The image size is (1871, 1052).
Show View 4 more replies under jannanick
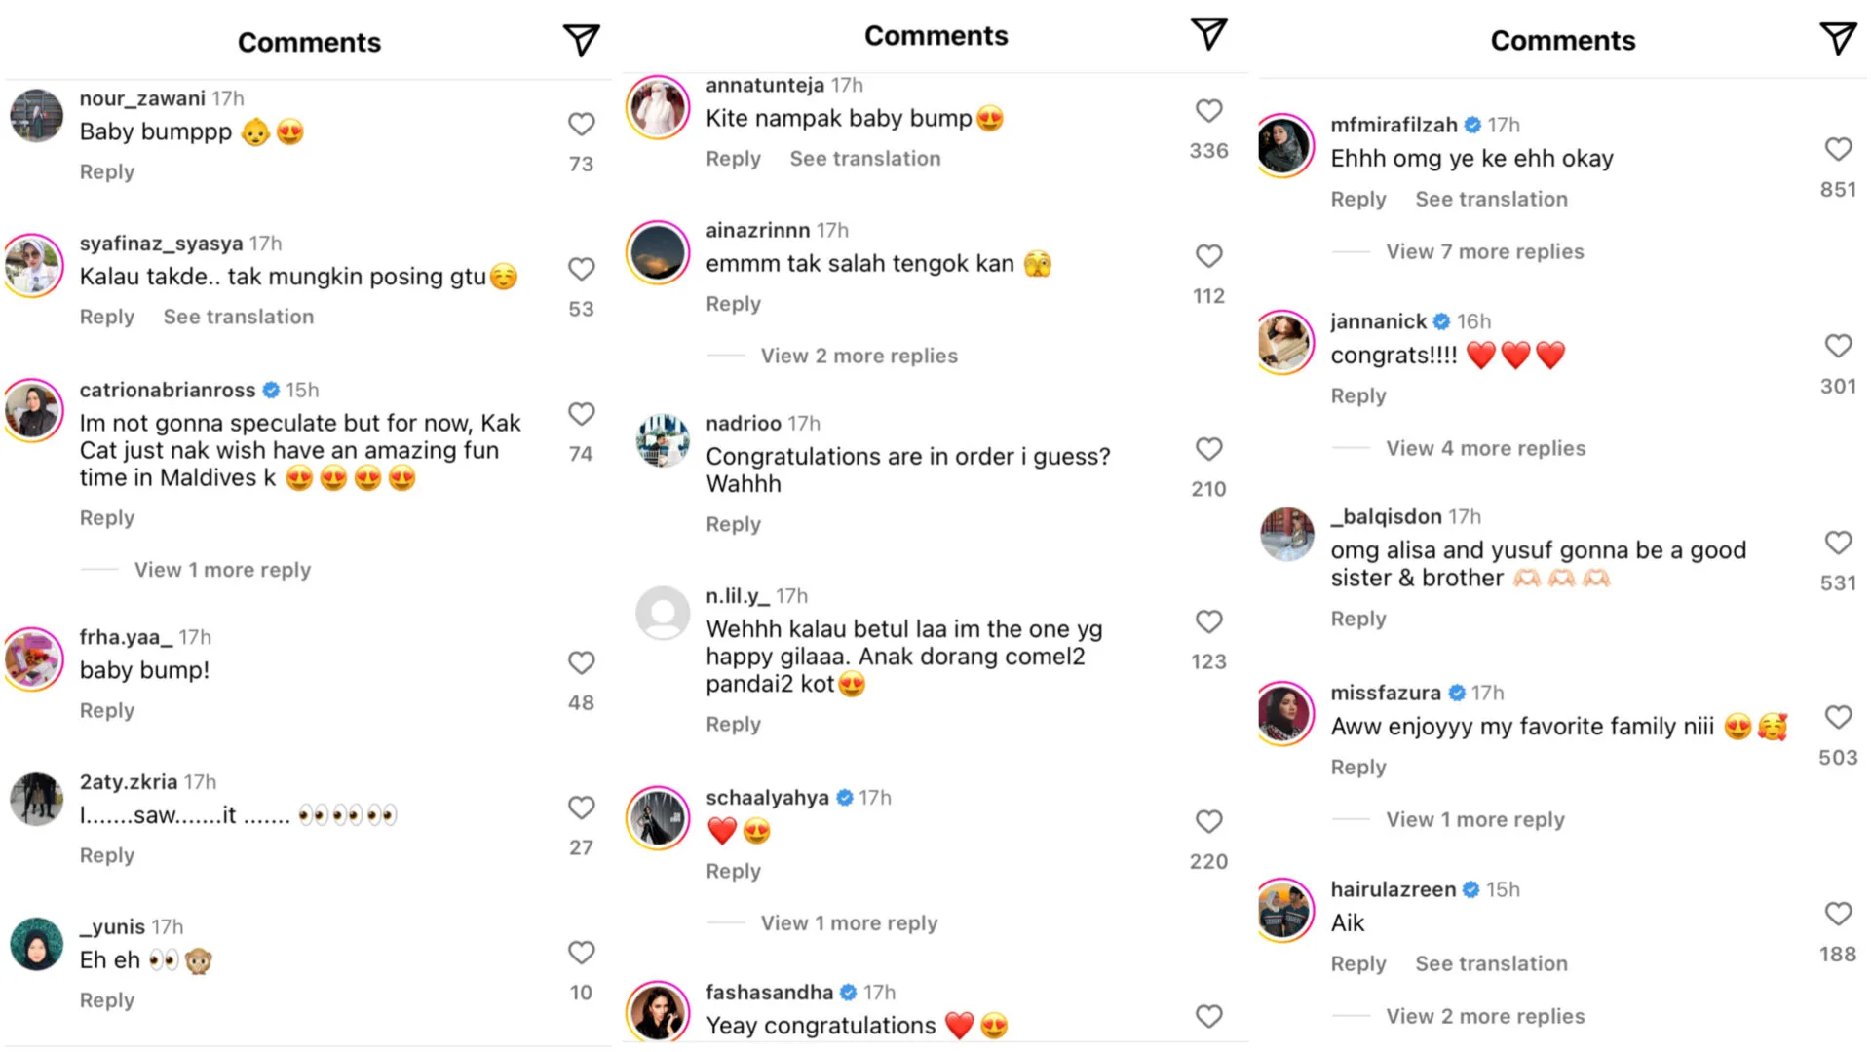[1485, 449]
